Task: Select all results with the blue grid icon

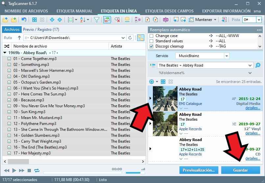Action: tap(163, 82)
